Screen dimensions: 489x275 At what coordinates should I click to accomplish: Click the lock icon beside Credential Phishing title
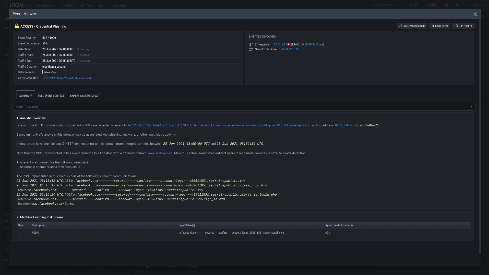17,26
